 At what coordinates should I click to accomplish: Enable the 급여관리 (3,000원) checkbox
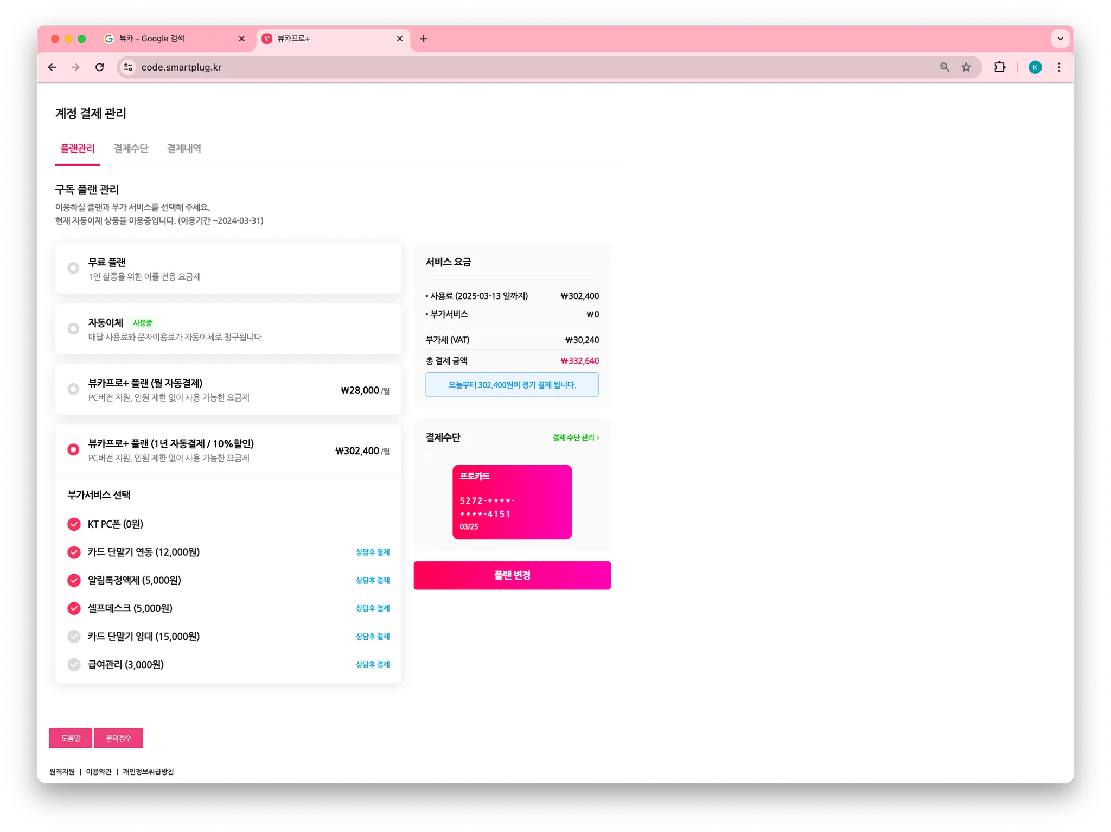tap(74, 664)
